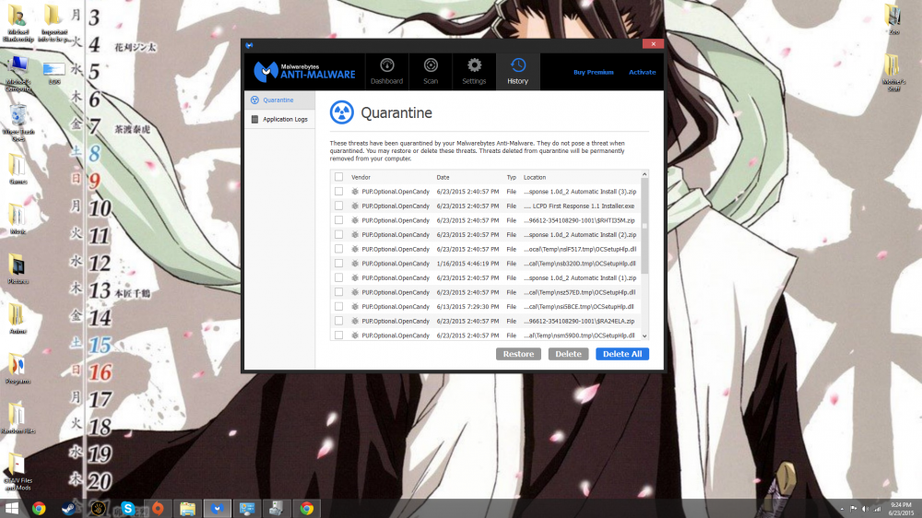Open File Explorer from the taskbar
922x518 pixels.
click(x=187, y=509)
